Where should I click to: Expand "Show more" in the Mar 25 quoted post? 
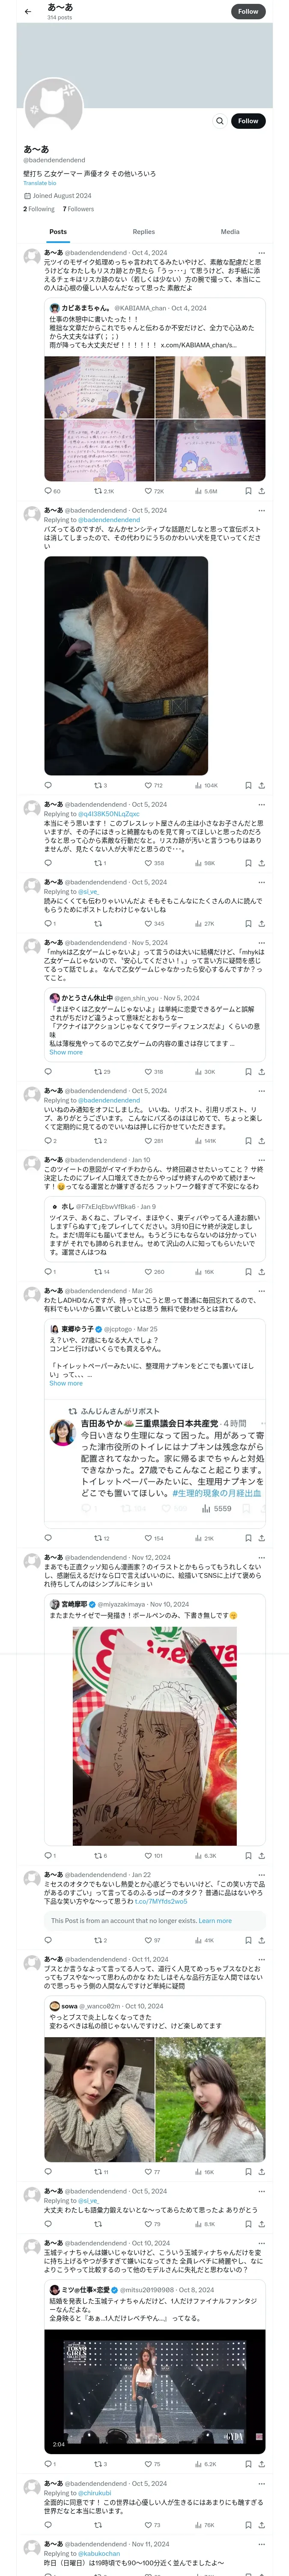pyautogui.click(x=66, y=1383)
